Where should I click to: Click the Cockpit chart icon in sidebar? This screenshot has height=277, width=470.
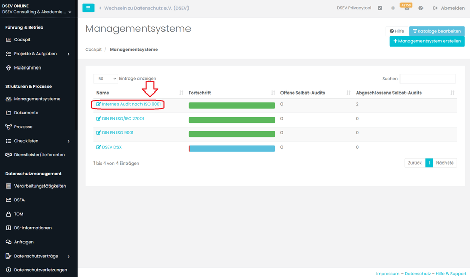pos(8,39)
